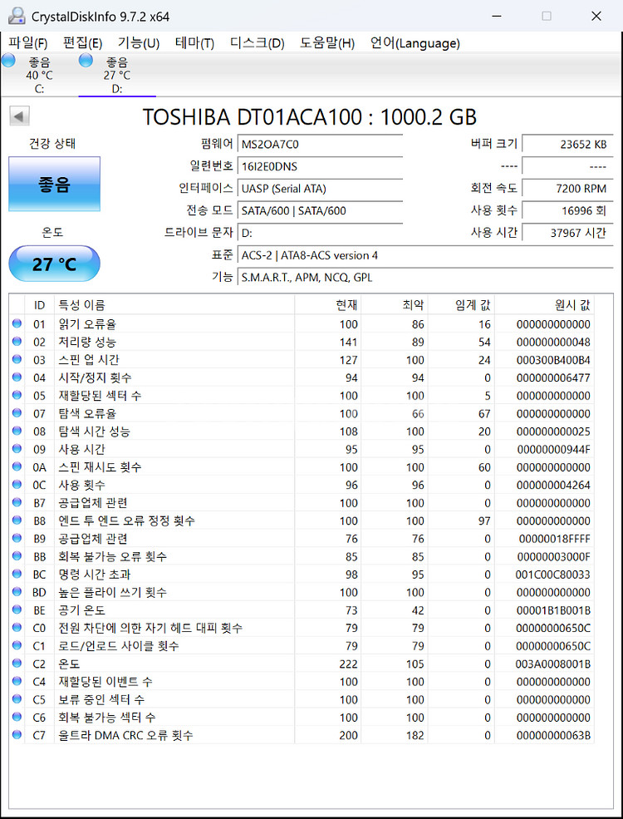Select raw value 00000018FFFF in B9 row
The height and width of the screenshot is (819, 623).
[555, 539]
